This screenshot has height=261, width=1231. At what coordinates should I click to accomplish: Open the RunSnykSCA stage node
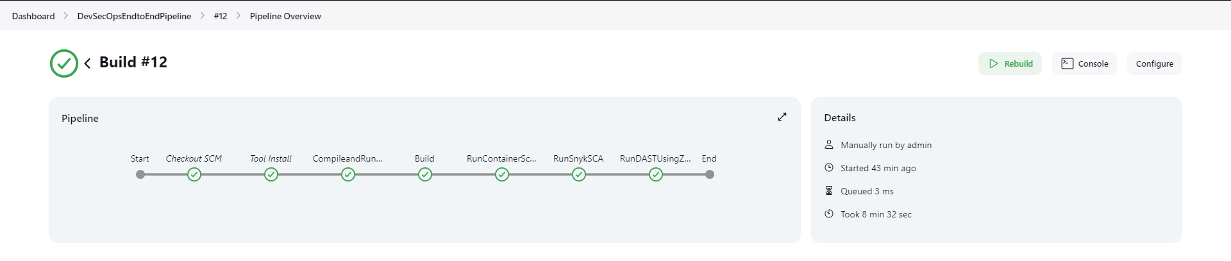click(579, 174)
